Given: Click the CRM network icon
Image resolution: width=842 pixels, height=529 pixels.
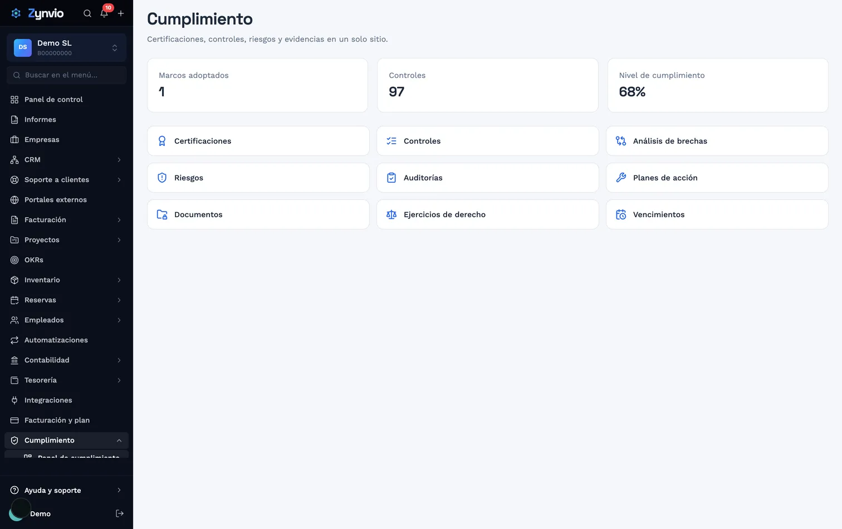Looking at the screenshot, I should coord(14,160).
